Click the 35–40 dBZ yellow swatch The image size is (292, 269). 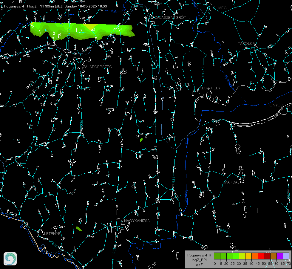coord(248,256)
